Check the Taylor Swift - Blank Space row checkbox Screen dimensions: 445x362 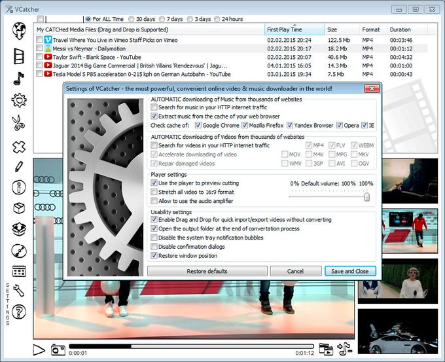click(39, 56)
